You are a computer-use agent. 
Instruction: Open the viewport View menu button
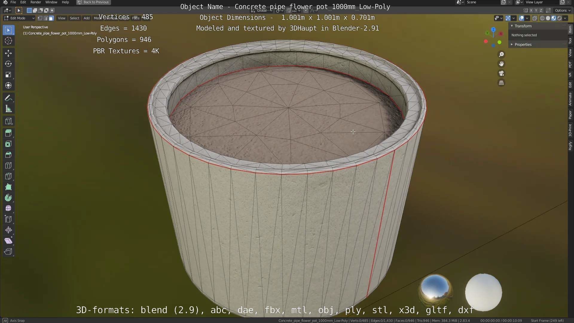tap(62, 18)
